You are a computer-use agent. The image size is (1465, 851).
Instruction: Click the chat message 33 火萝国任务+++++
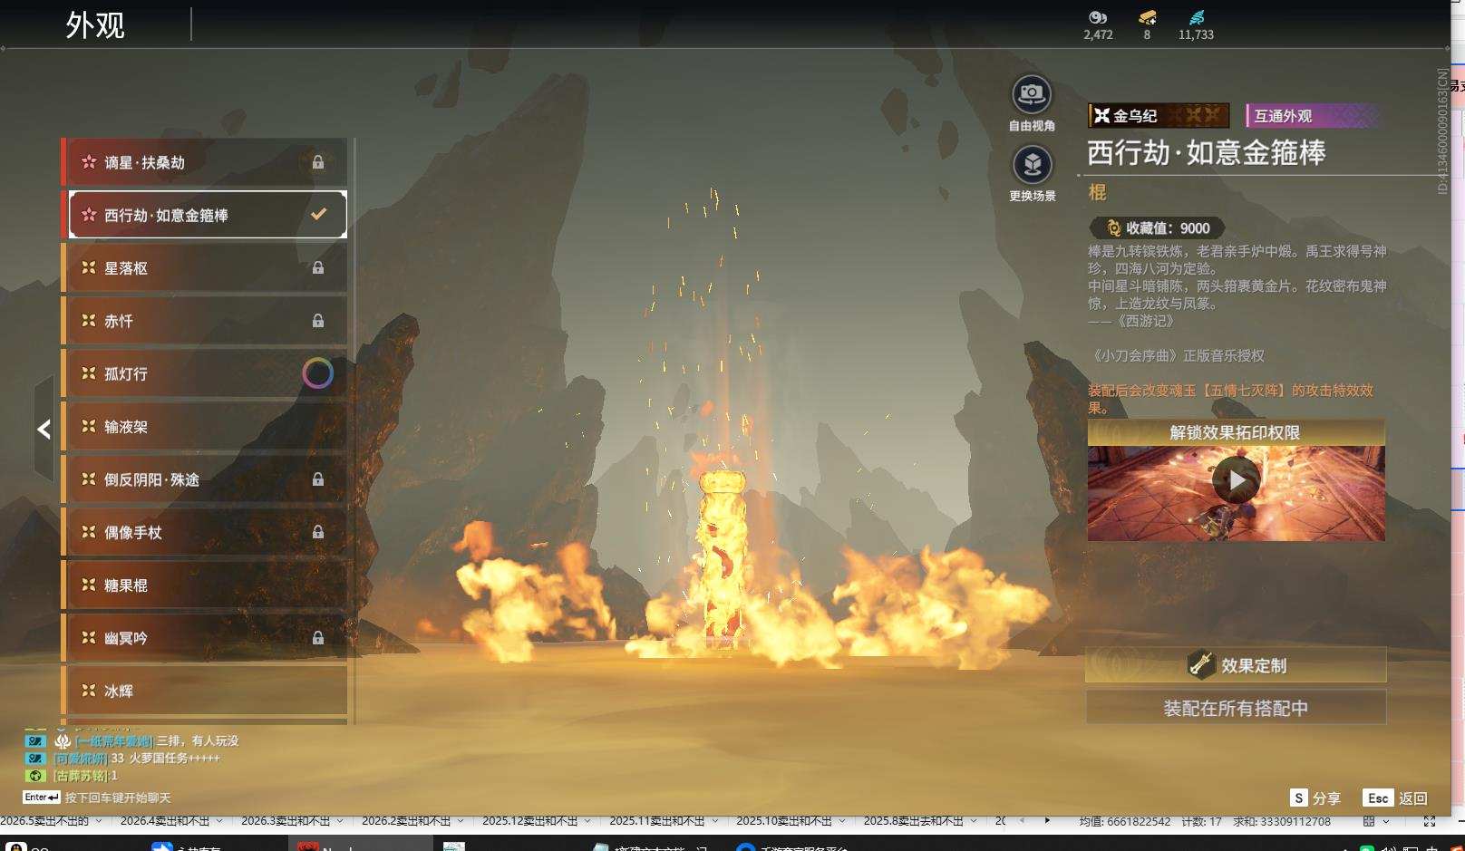coord(166,758)
